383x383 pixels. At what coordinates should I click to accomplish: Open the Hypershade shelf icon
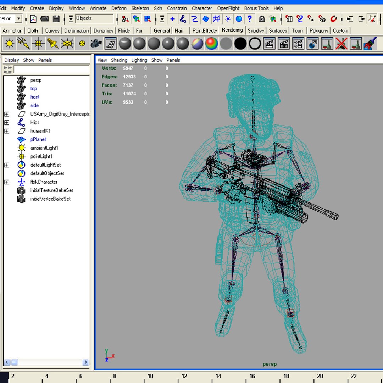[110, 44]
